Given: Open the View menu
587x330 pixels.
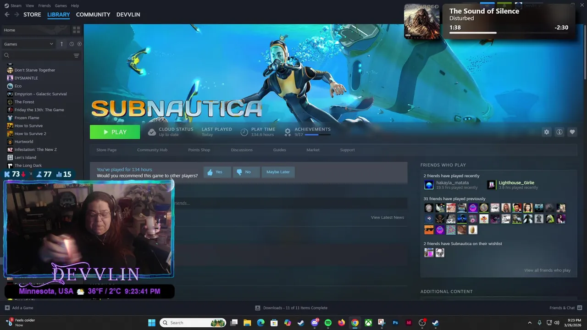Looking at the screenshot, I should (x=30, y=5).
